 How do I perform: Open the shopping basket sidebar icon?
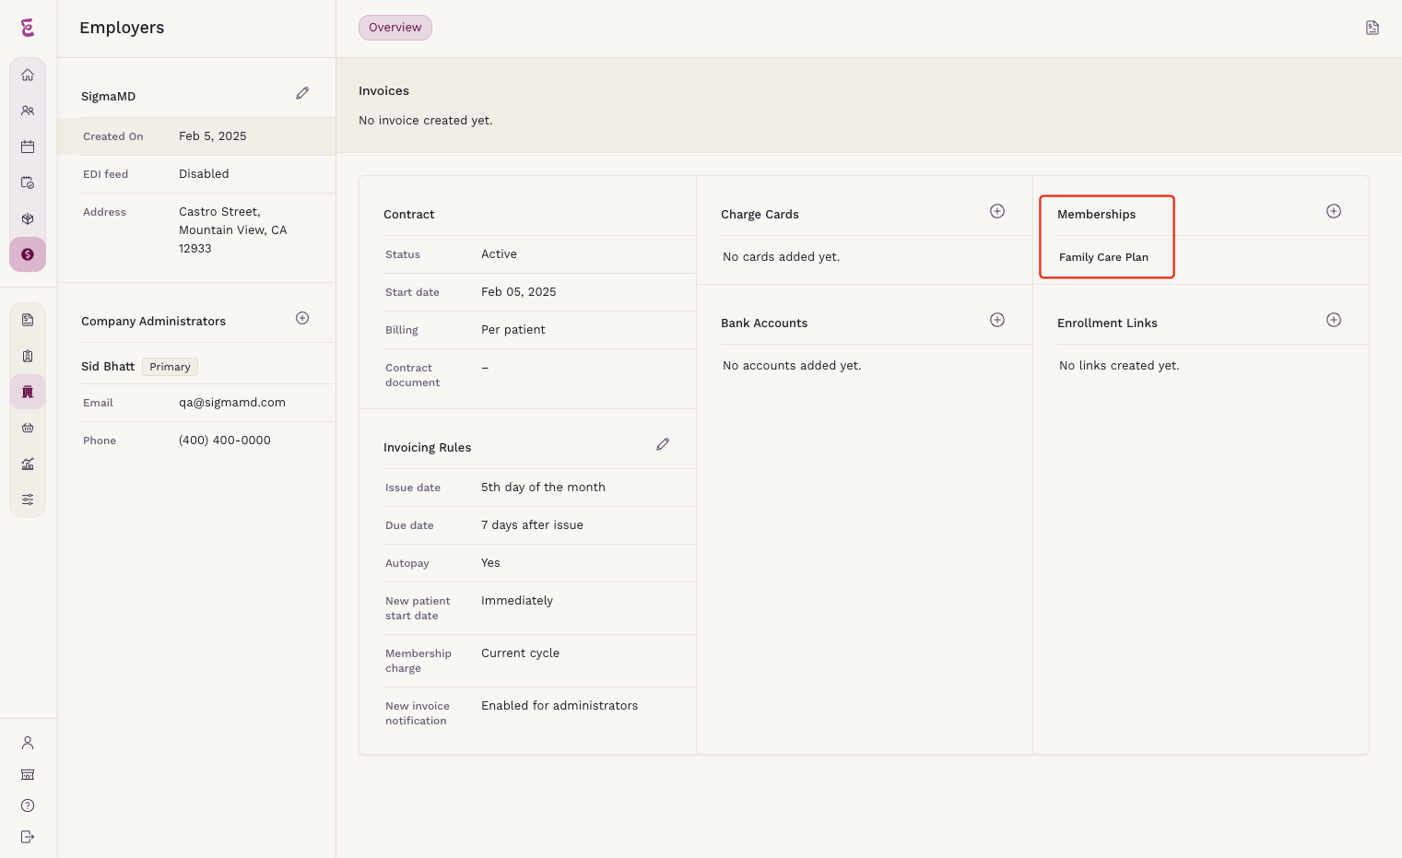[x=28, y=428]
